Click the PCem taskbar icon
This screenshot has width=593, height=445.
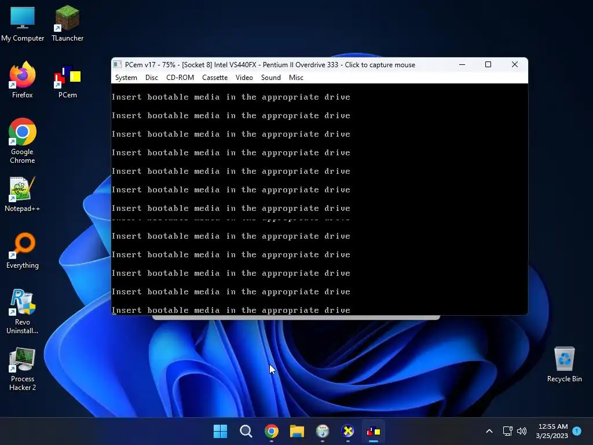pos(374,431)
